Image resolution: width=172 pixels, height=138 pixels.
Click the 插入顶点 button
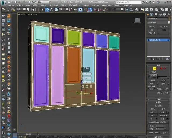tap(158, 106)
